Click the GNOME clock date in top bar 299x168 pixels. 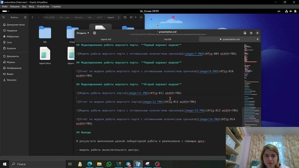[x=149, y=11]
